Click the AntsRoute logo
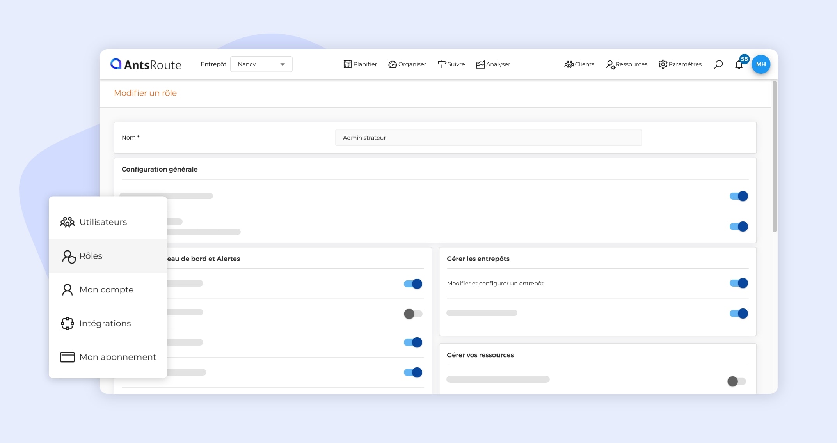Viewport: 837px width, 443px height. (146, 64)
